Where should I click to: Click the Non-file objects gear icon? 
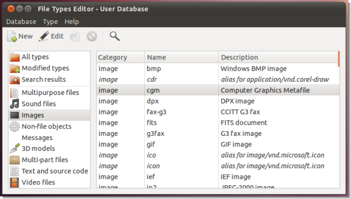pos(14,126)
